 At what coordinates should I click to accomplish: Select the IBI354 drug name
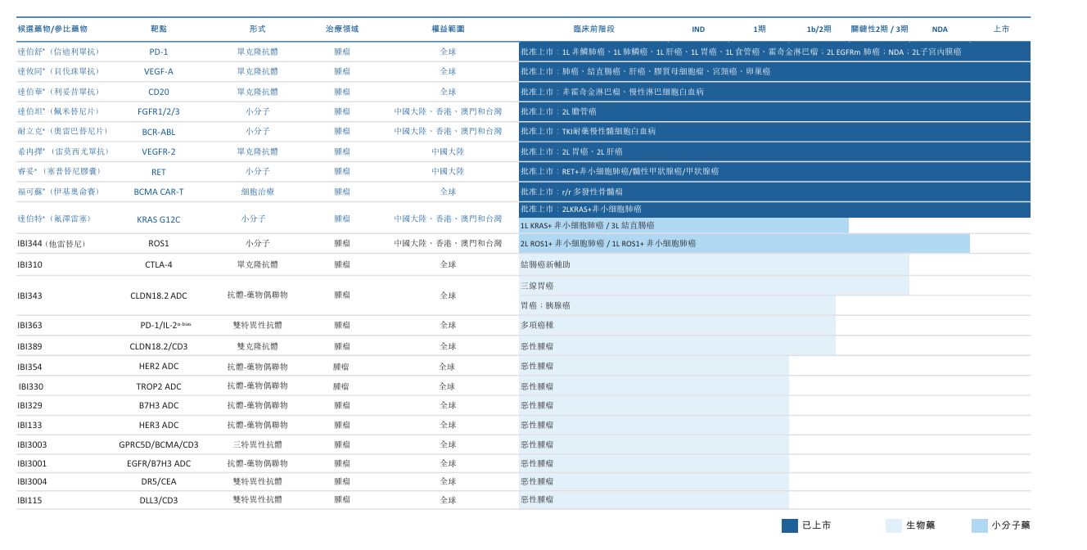pos(29,367)
